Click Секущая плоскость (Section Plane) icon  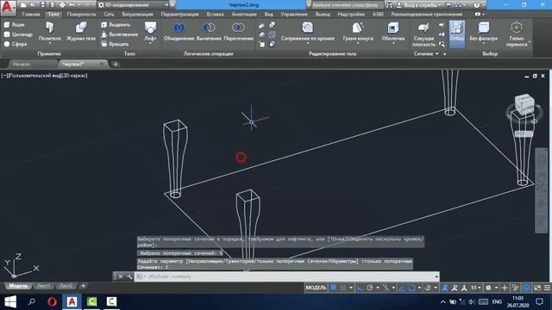(423, 28)
